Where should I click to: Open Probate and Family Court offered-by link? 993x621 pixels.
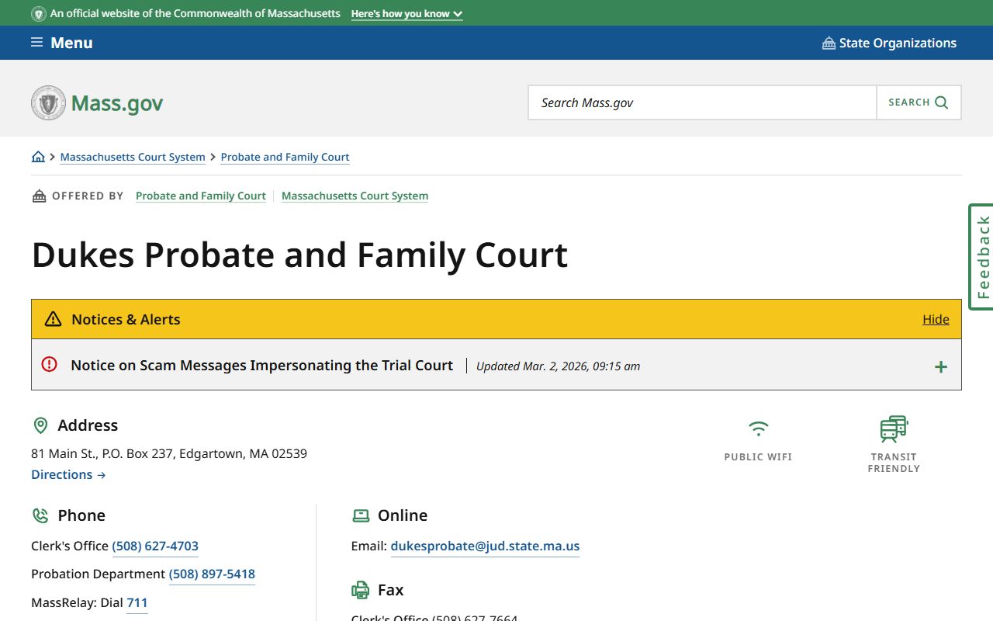[201, 196]
